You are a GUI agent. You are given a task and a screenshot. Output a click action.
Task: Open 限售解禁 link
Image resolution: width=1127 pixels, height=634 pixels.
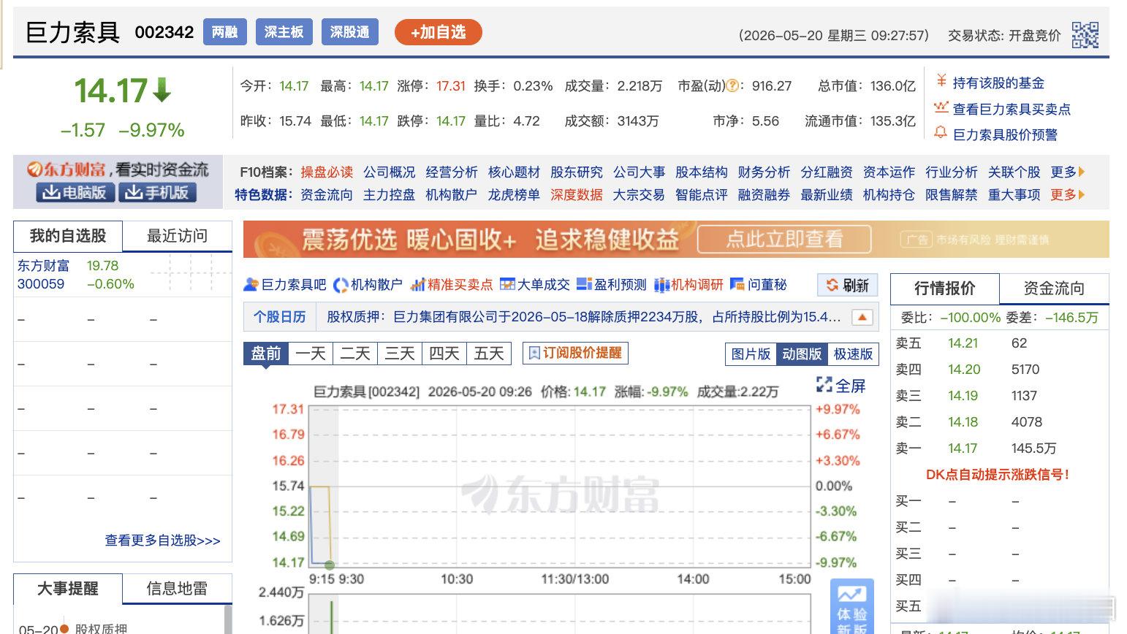point(951,195)
